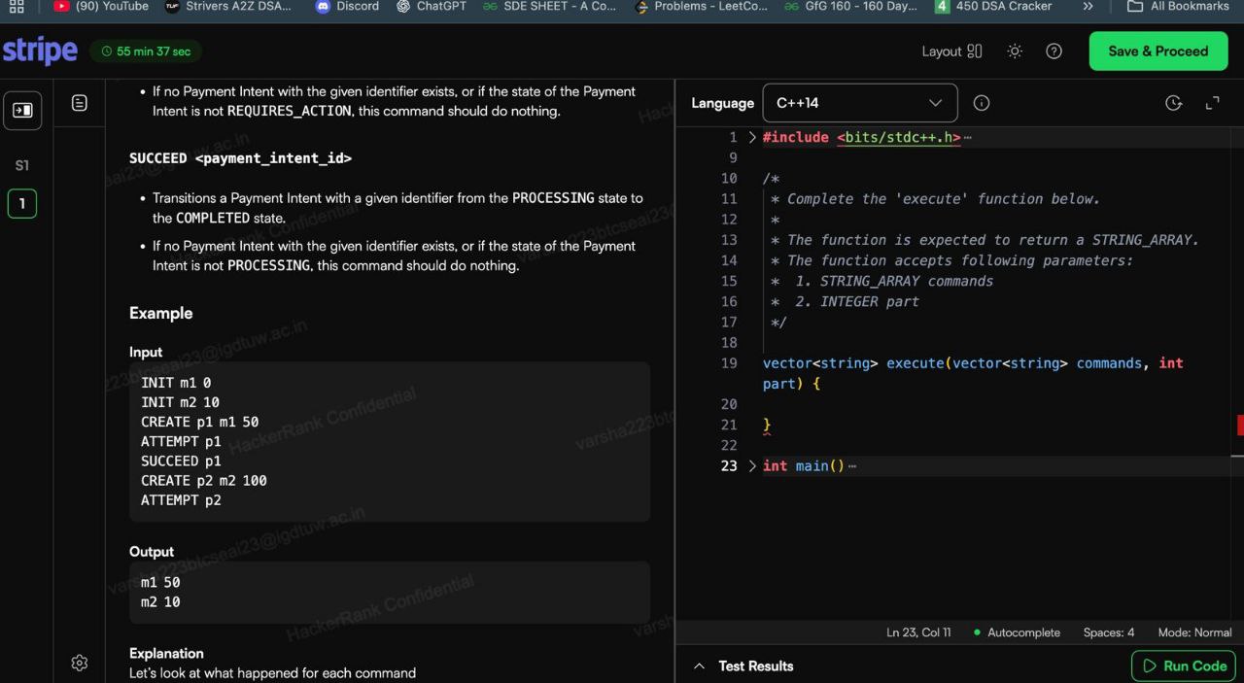1244x683 pixels.
Task: Click the Stripe logo
Action: [x=40, y=51]
